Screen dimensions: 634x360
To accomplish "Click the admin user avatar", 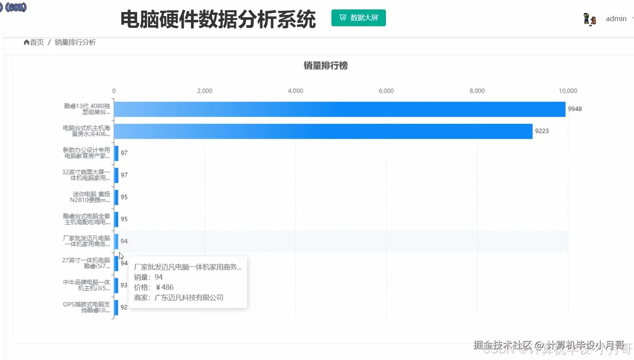I will tap(590, 19).
